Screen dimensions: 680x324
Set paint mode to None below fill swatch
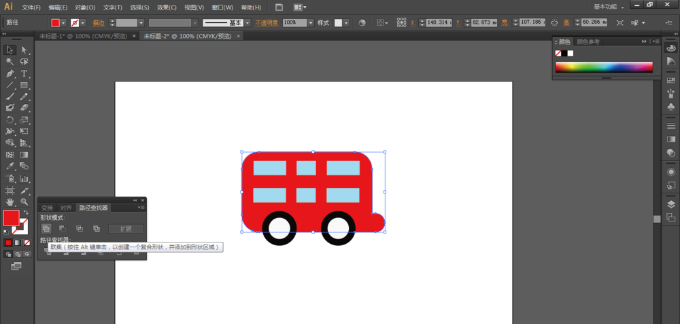point(27,242)
